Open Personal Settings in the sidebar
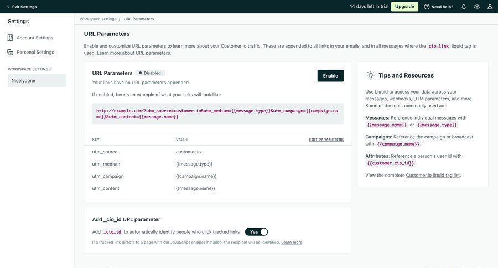The image size is (498, 268). point(35,52)
